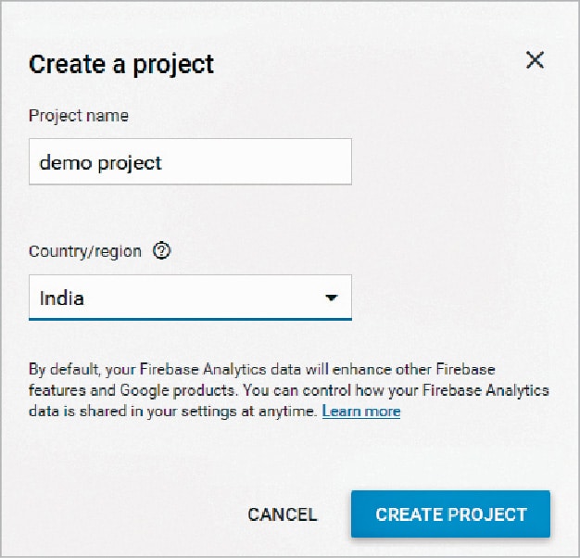
Task: Click the "data is shared in your settings" text
Action: click(x=139, y=411)
